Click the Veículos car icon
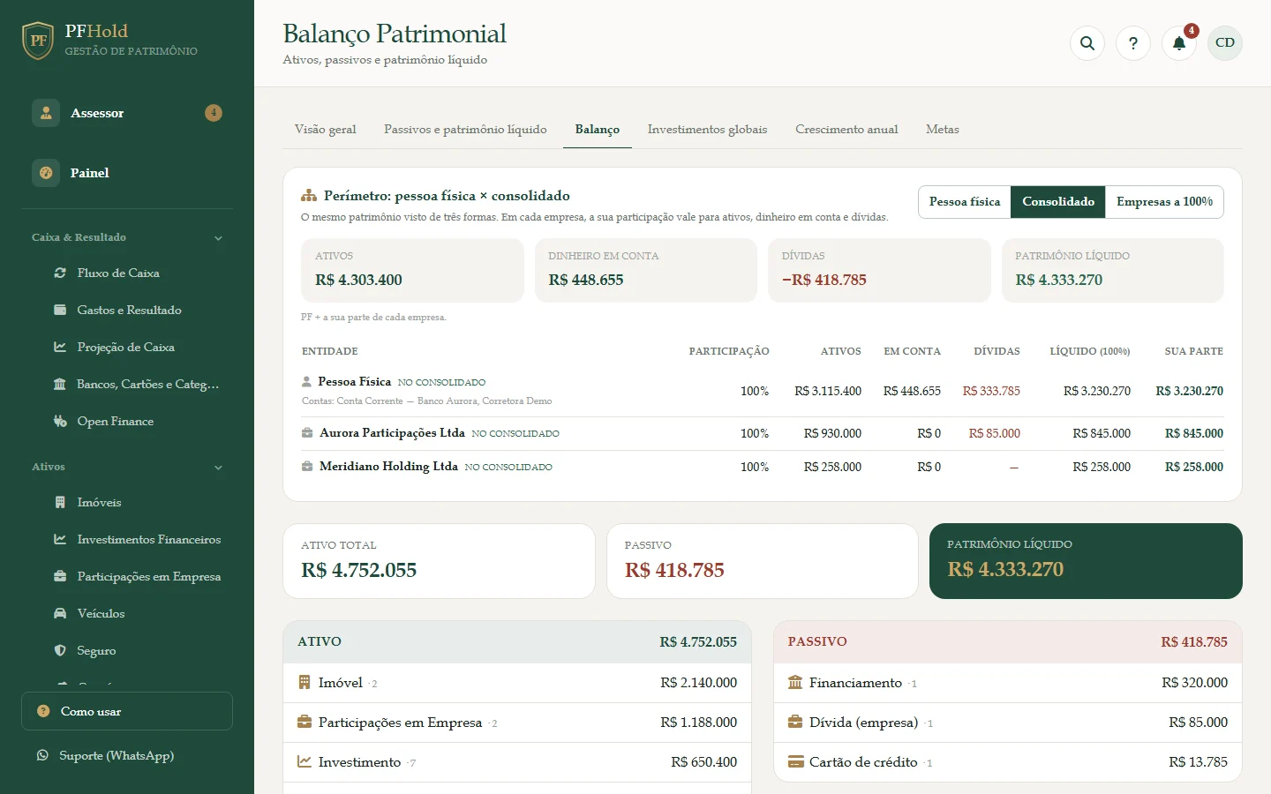The image size is (1271, 794). point(60,614)
